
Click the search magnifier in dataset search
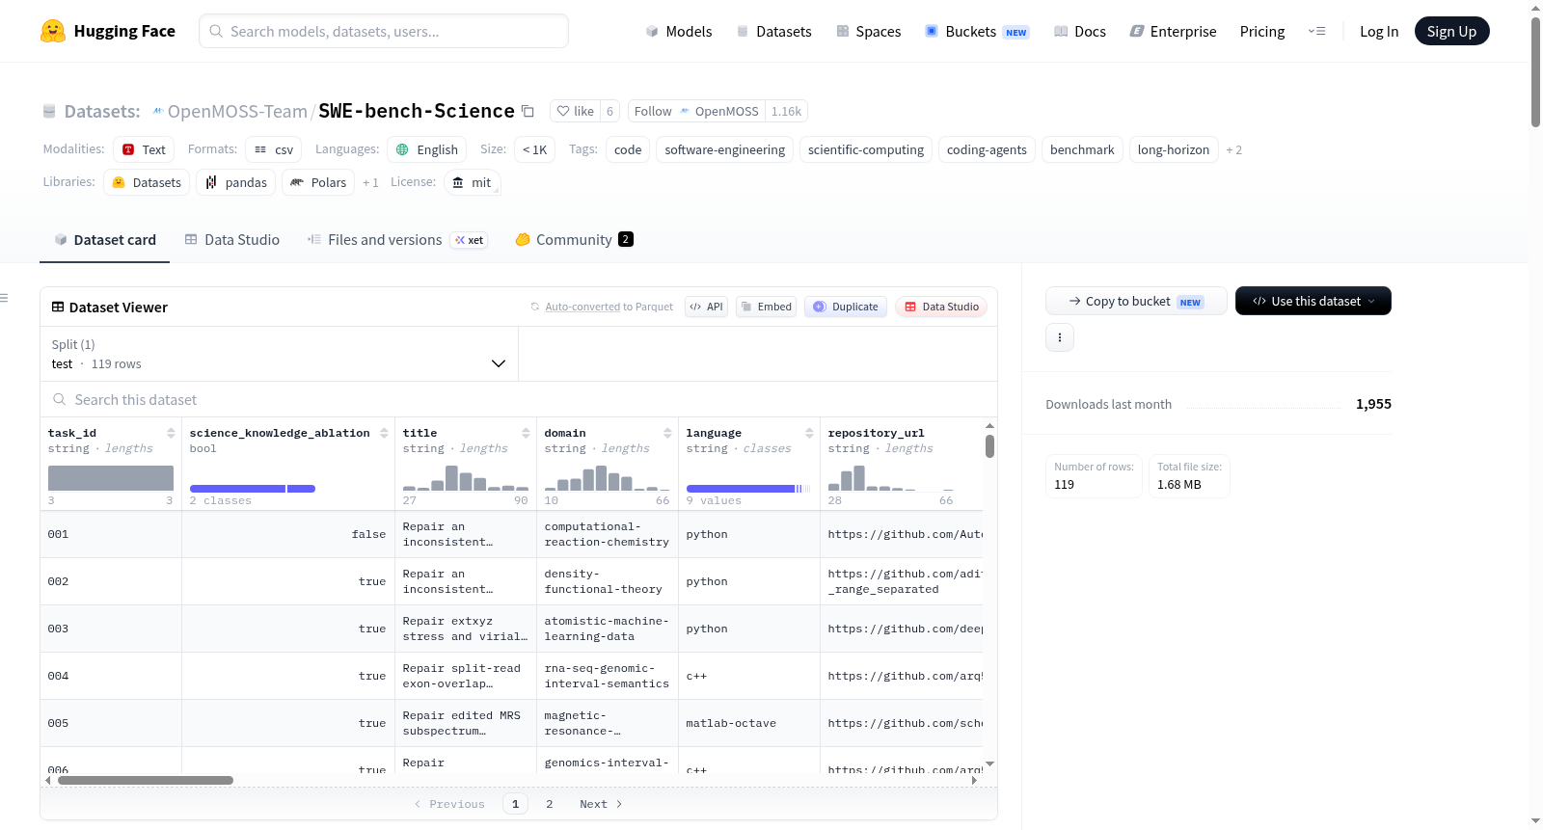60,399
